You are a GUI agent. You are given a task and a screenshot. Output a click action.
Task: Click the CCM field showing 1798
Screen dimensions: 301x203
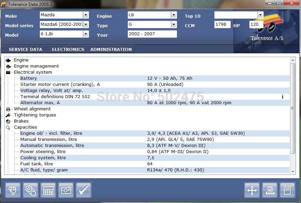222,24
